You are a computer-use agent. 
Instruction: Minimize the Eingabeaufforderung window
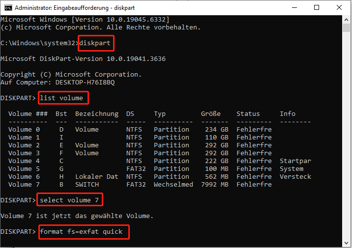pyautogui.click(x=295, y=7)
